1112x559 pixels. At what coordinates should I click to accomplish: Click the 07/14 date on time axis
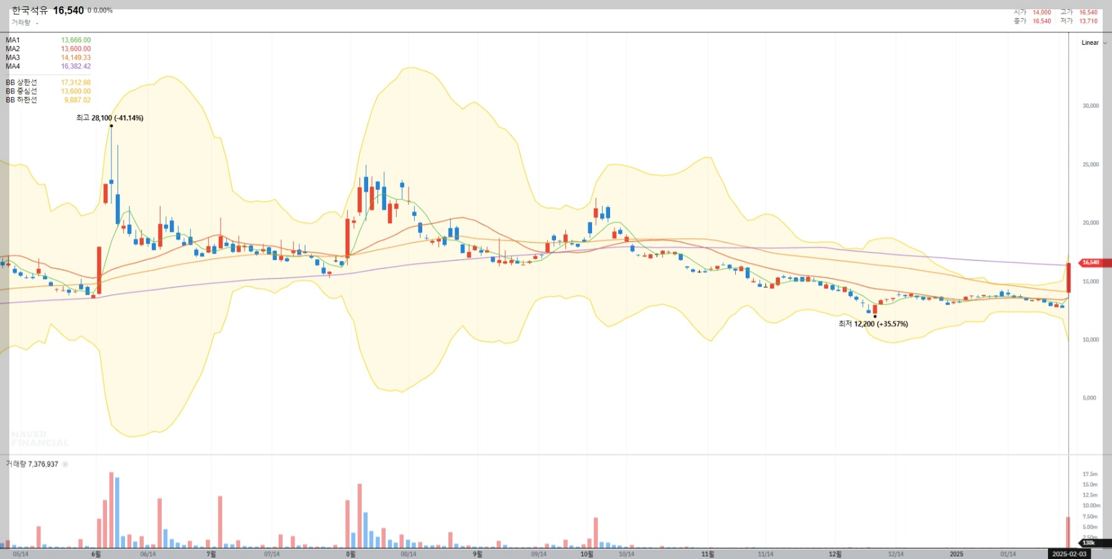click(272, 554)
